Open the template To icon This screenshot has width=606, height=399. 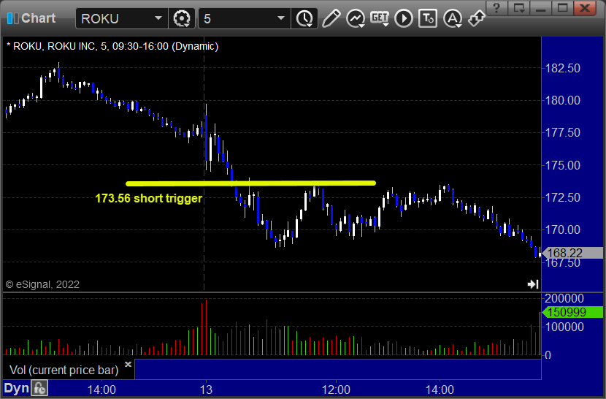428,18
